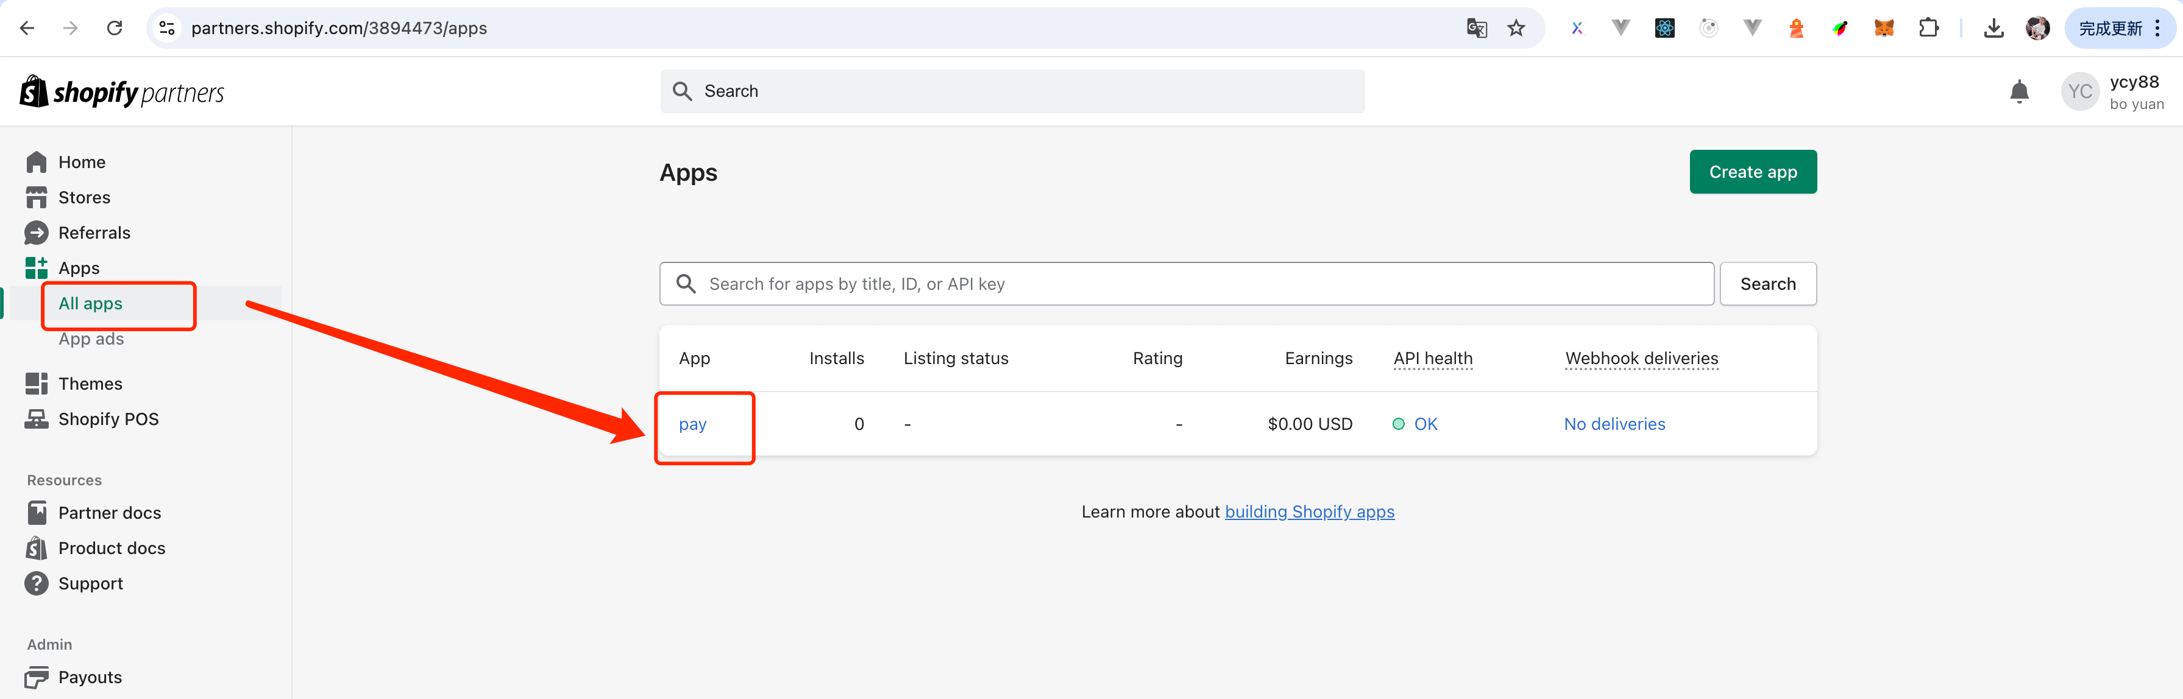The image size is (2183, 699).
Task: Open the browser extensions puzzle icon
Action: pos(1928,29)
